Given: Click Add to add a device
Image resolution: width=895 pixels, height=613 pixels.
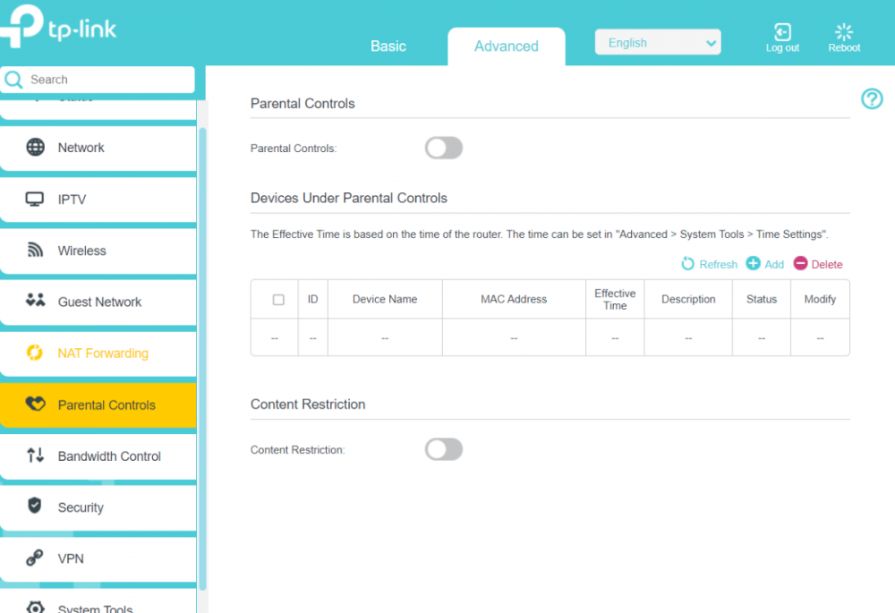Looking at the screenshot, I should point(765,264).
